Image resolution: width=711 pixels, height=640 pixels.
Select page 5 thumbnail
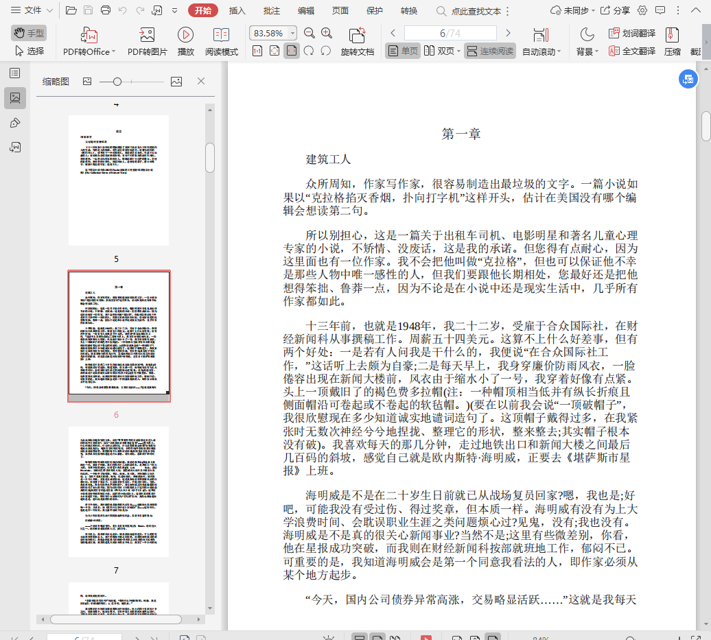[x=118, y=180]
